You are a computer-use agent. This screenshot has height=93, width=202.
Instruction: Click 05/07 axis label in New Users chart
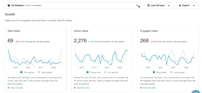click(x=15, y=68)
